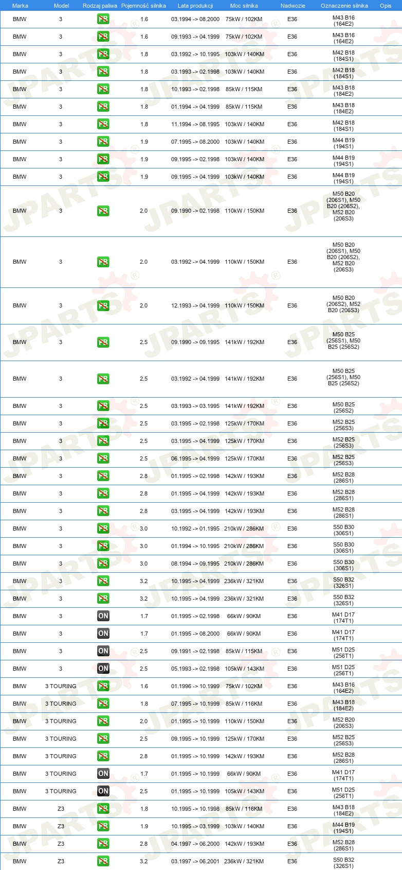Click petrol icon in Z3 1.8 row
This screenshot has height=870, width=402.
coord(103,809)
